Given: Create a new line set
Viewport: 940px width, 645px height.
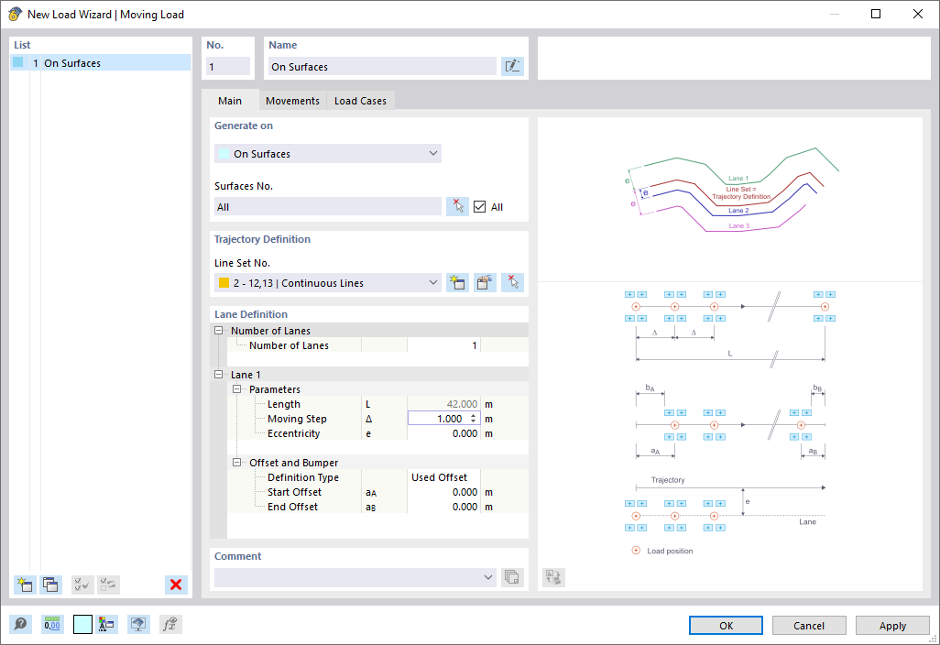Looking at the screenshot, I should 457,282.
